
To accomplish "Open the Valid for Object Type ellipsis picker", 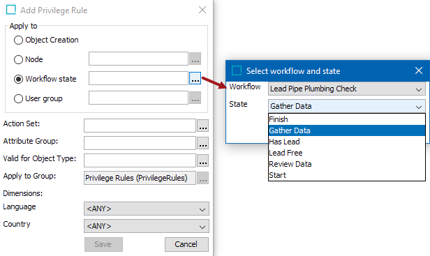I will pos(202,160).
